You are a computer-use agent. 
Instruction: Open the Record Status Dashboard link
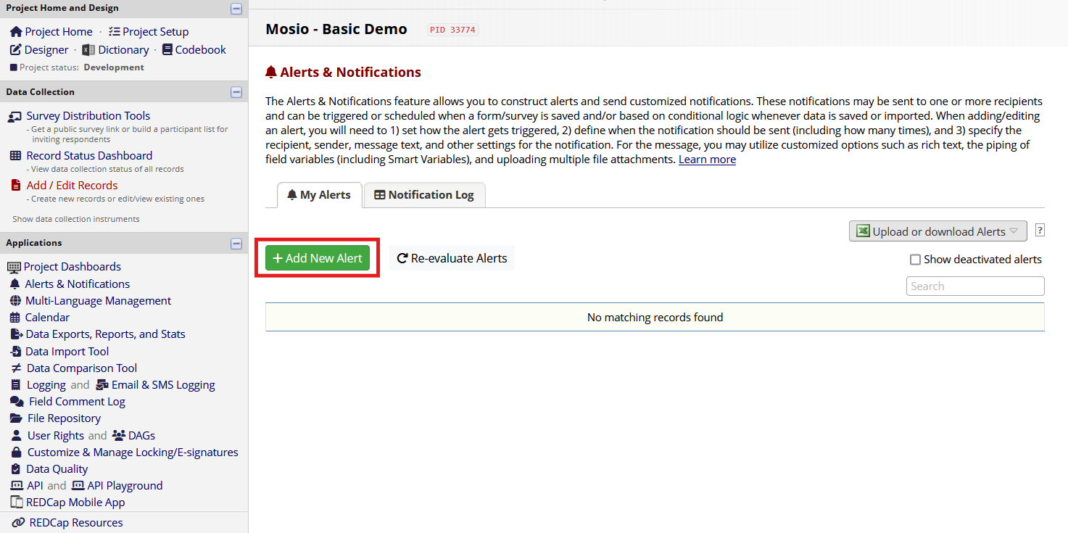[x=89, y=156]
